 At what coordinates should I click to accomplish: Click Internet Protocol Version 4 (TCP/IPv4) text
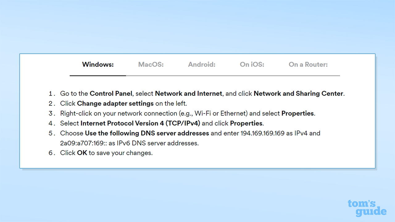140,123
